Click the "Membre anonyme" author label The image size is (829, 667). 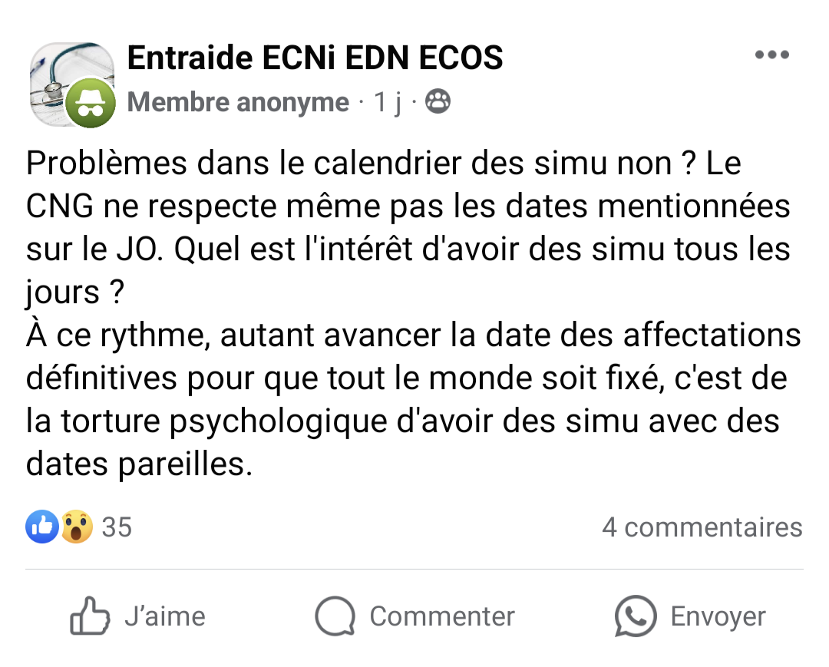(238, 102)
